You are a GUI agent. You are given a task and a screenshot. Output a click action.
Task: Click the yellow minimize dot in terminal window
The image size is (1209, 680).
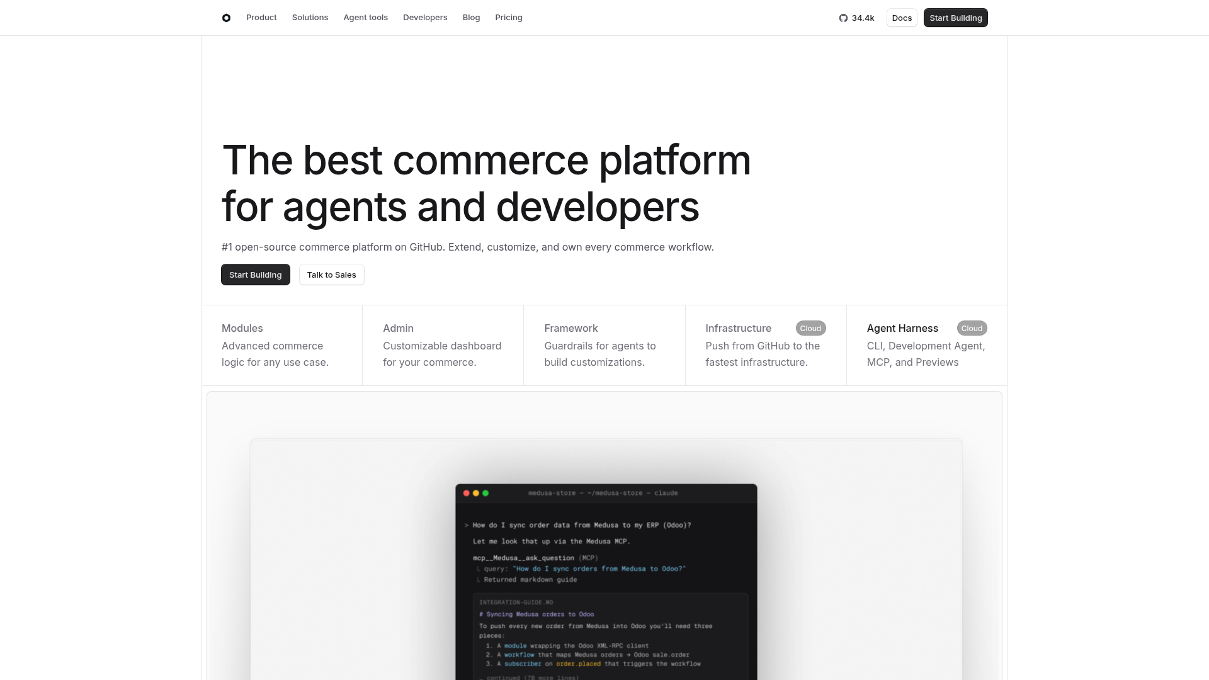[476, 493]
